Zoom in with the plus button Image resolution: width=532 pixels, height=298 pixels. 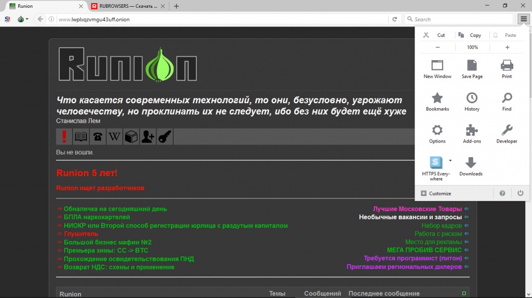click(x=507, y=47)
